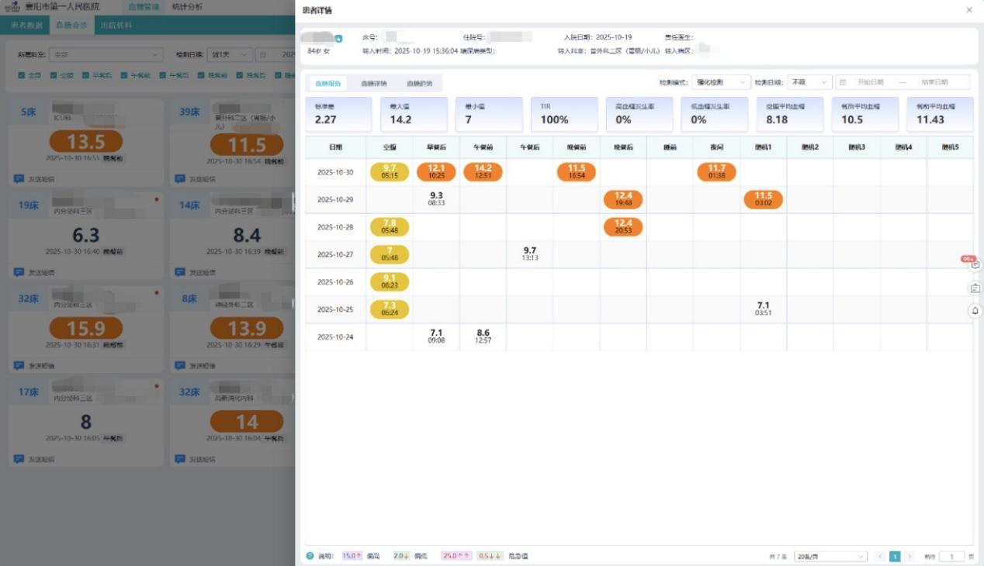
Task: Click the message icon with 99+ badge
Action: click(x=975, y=265)
